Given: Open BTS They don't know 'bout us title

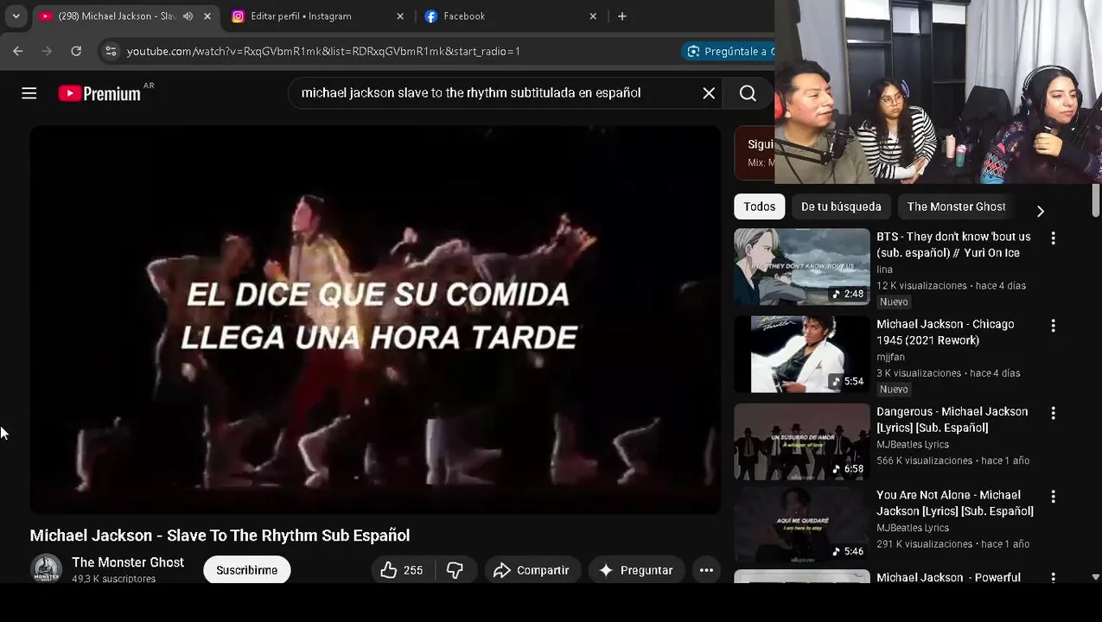Looking at the screenshot, I should tap(953, 244).
